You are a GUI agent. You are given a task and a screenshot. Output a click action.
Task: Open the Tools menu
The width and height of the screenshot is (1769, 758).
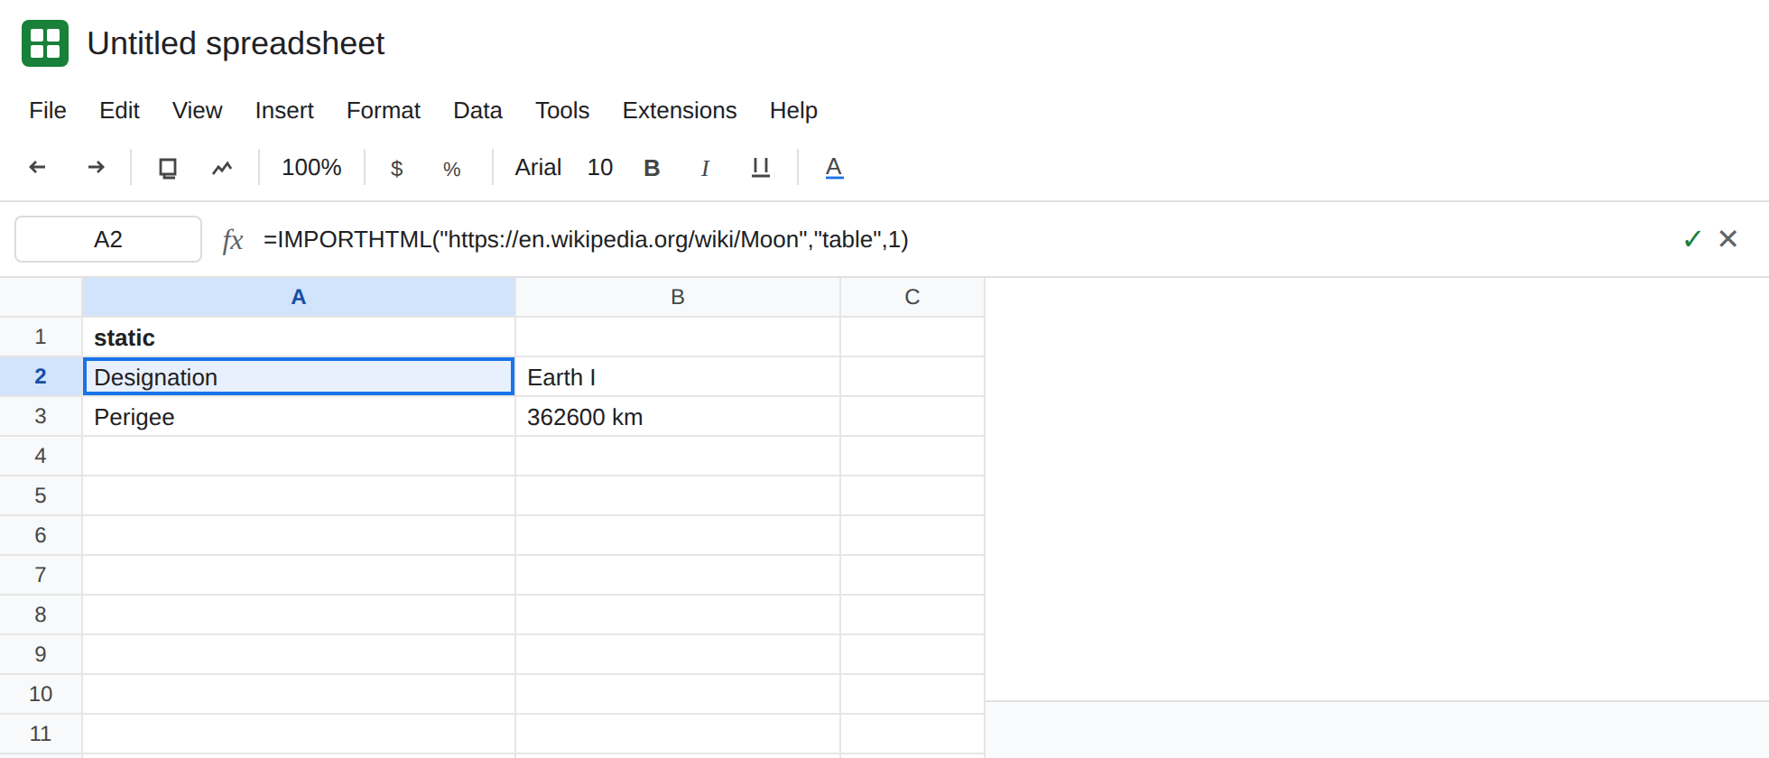[x=562, y=110]
